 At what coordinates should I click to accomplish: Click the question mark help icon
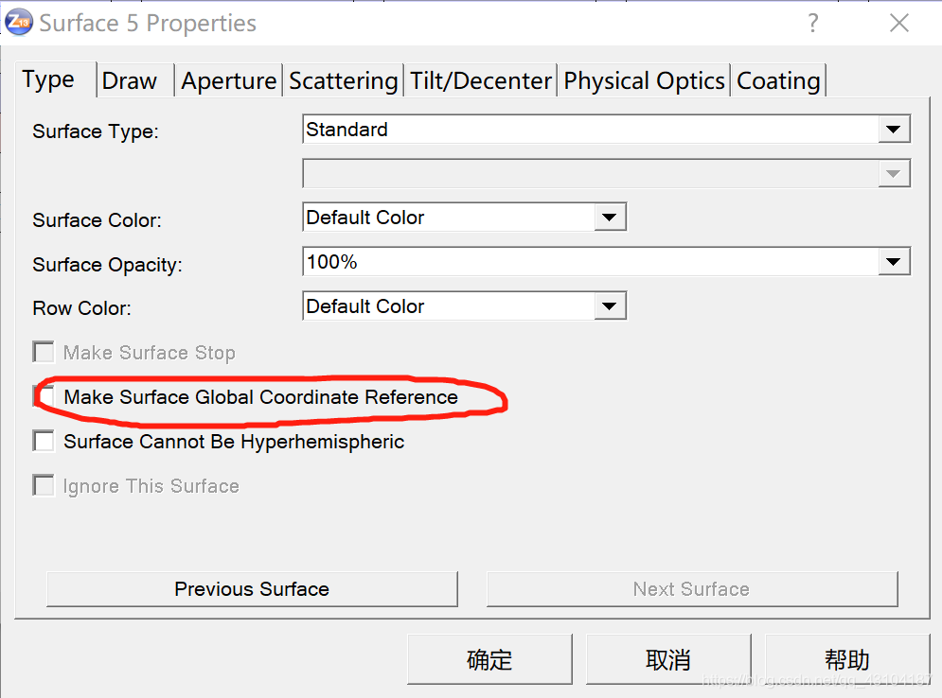pos(812,24)
